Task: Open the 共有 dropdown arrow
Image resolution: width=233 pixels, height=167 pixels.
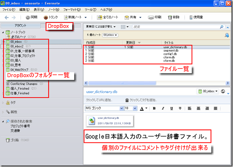Action: click(140, 18)
